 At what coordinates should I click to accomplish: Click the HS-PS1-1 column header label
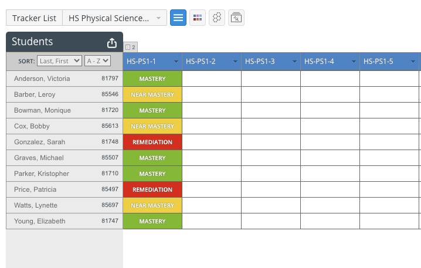pos(141,62)
